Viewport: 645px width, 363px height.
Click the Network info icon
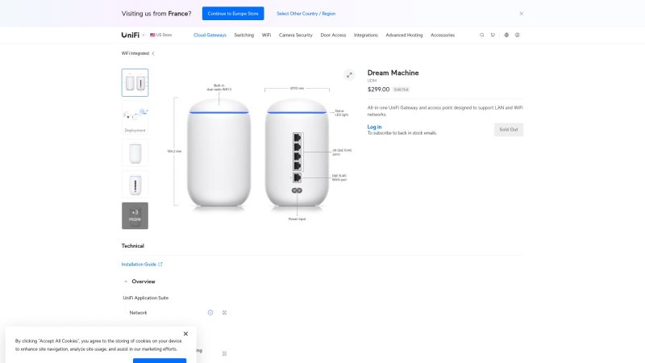click(x=210, y=313)
